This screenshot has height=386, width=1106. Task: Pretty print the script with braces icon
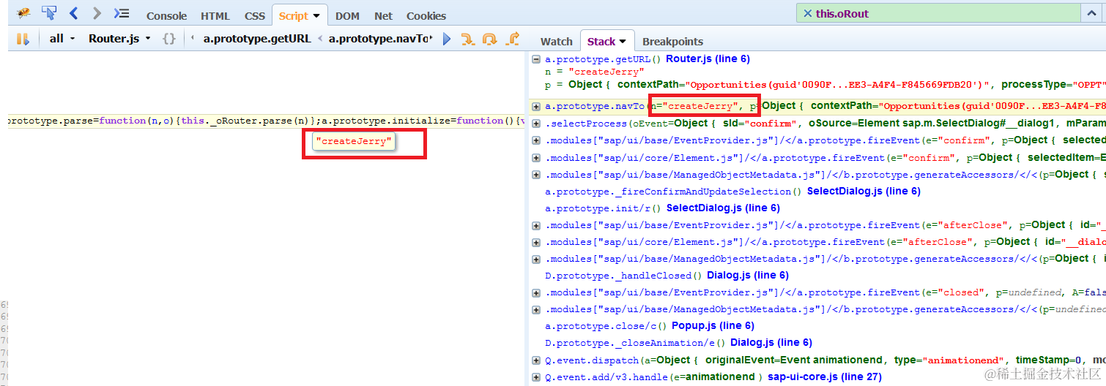(169, 39)
